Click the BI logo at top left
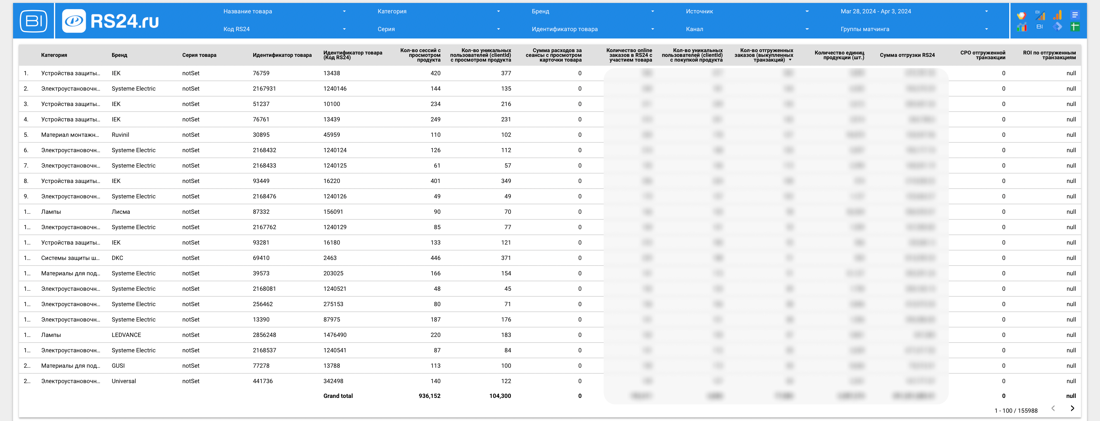 (x=34, y=21)
